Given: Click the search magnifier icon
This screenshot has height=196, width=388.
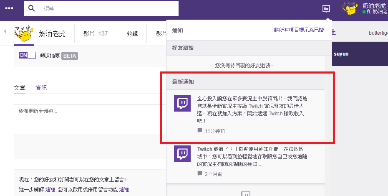Looking at the screenshot, I should (32, 8).
